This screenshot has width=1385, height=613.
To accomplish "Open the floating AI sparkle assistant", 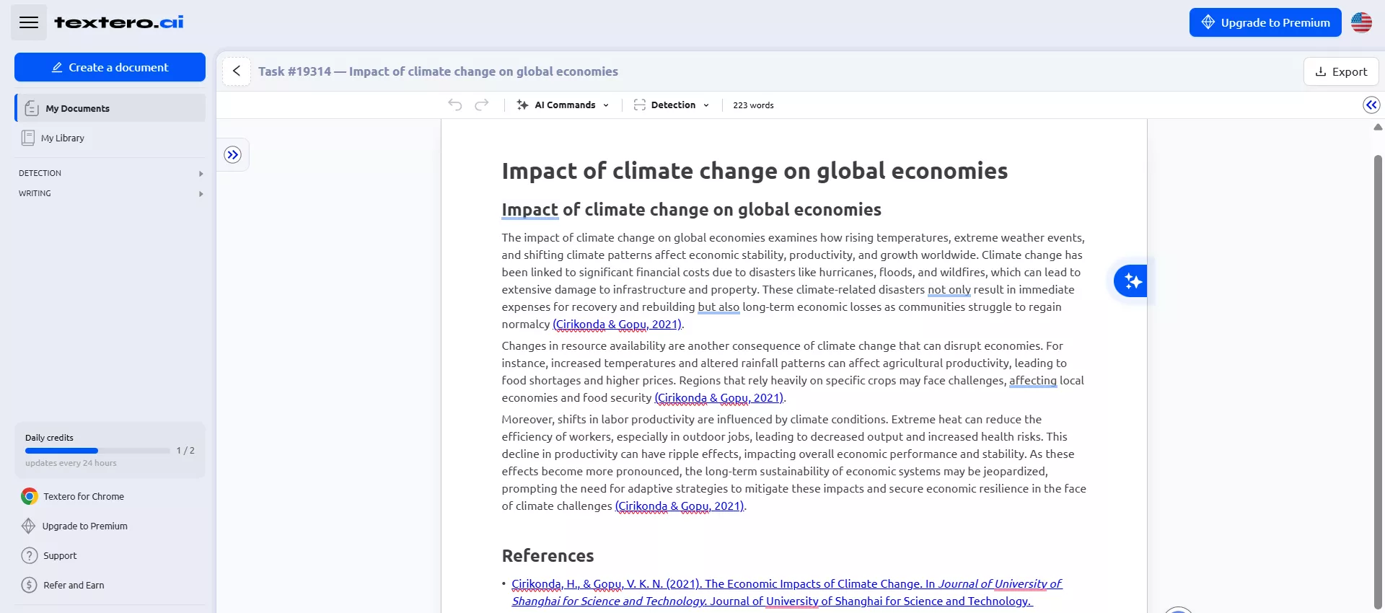I will pyautogui.click(x=1131, y=281).
